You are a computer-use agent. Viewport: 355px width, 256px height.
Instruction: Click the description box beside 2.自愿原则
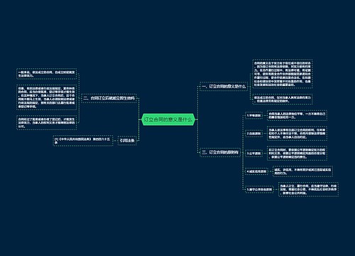297,134
